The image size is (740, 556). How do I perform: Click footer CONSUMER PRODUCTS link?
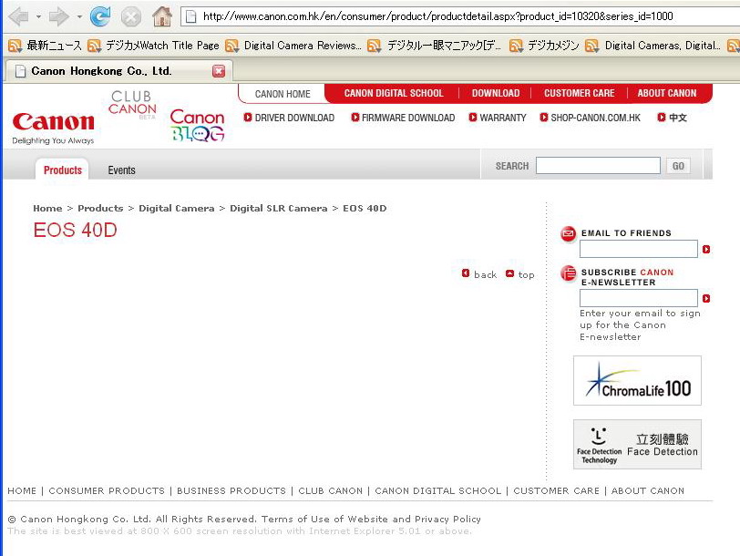tap(107, 491)
